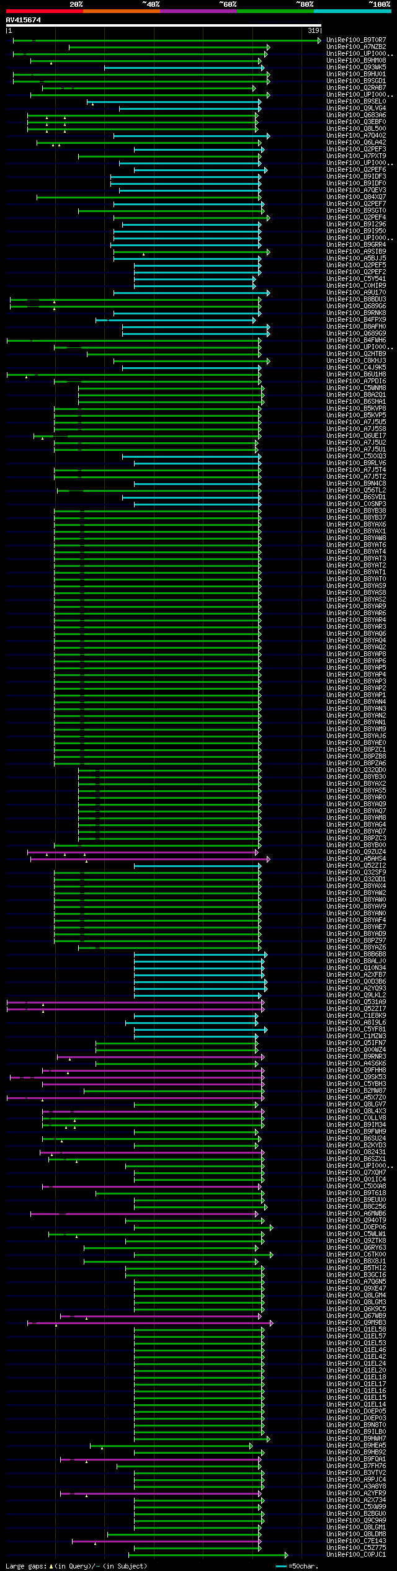Open the UniRef100_Q2PEF3 entry

click(356, 149)
